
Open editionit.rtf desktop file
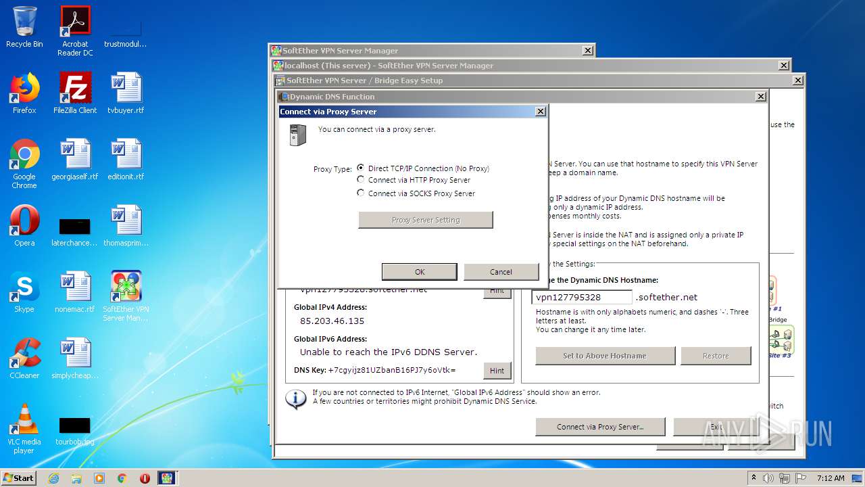(x=126, y=160)
